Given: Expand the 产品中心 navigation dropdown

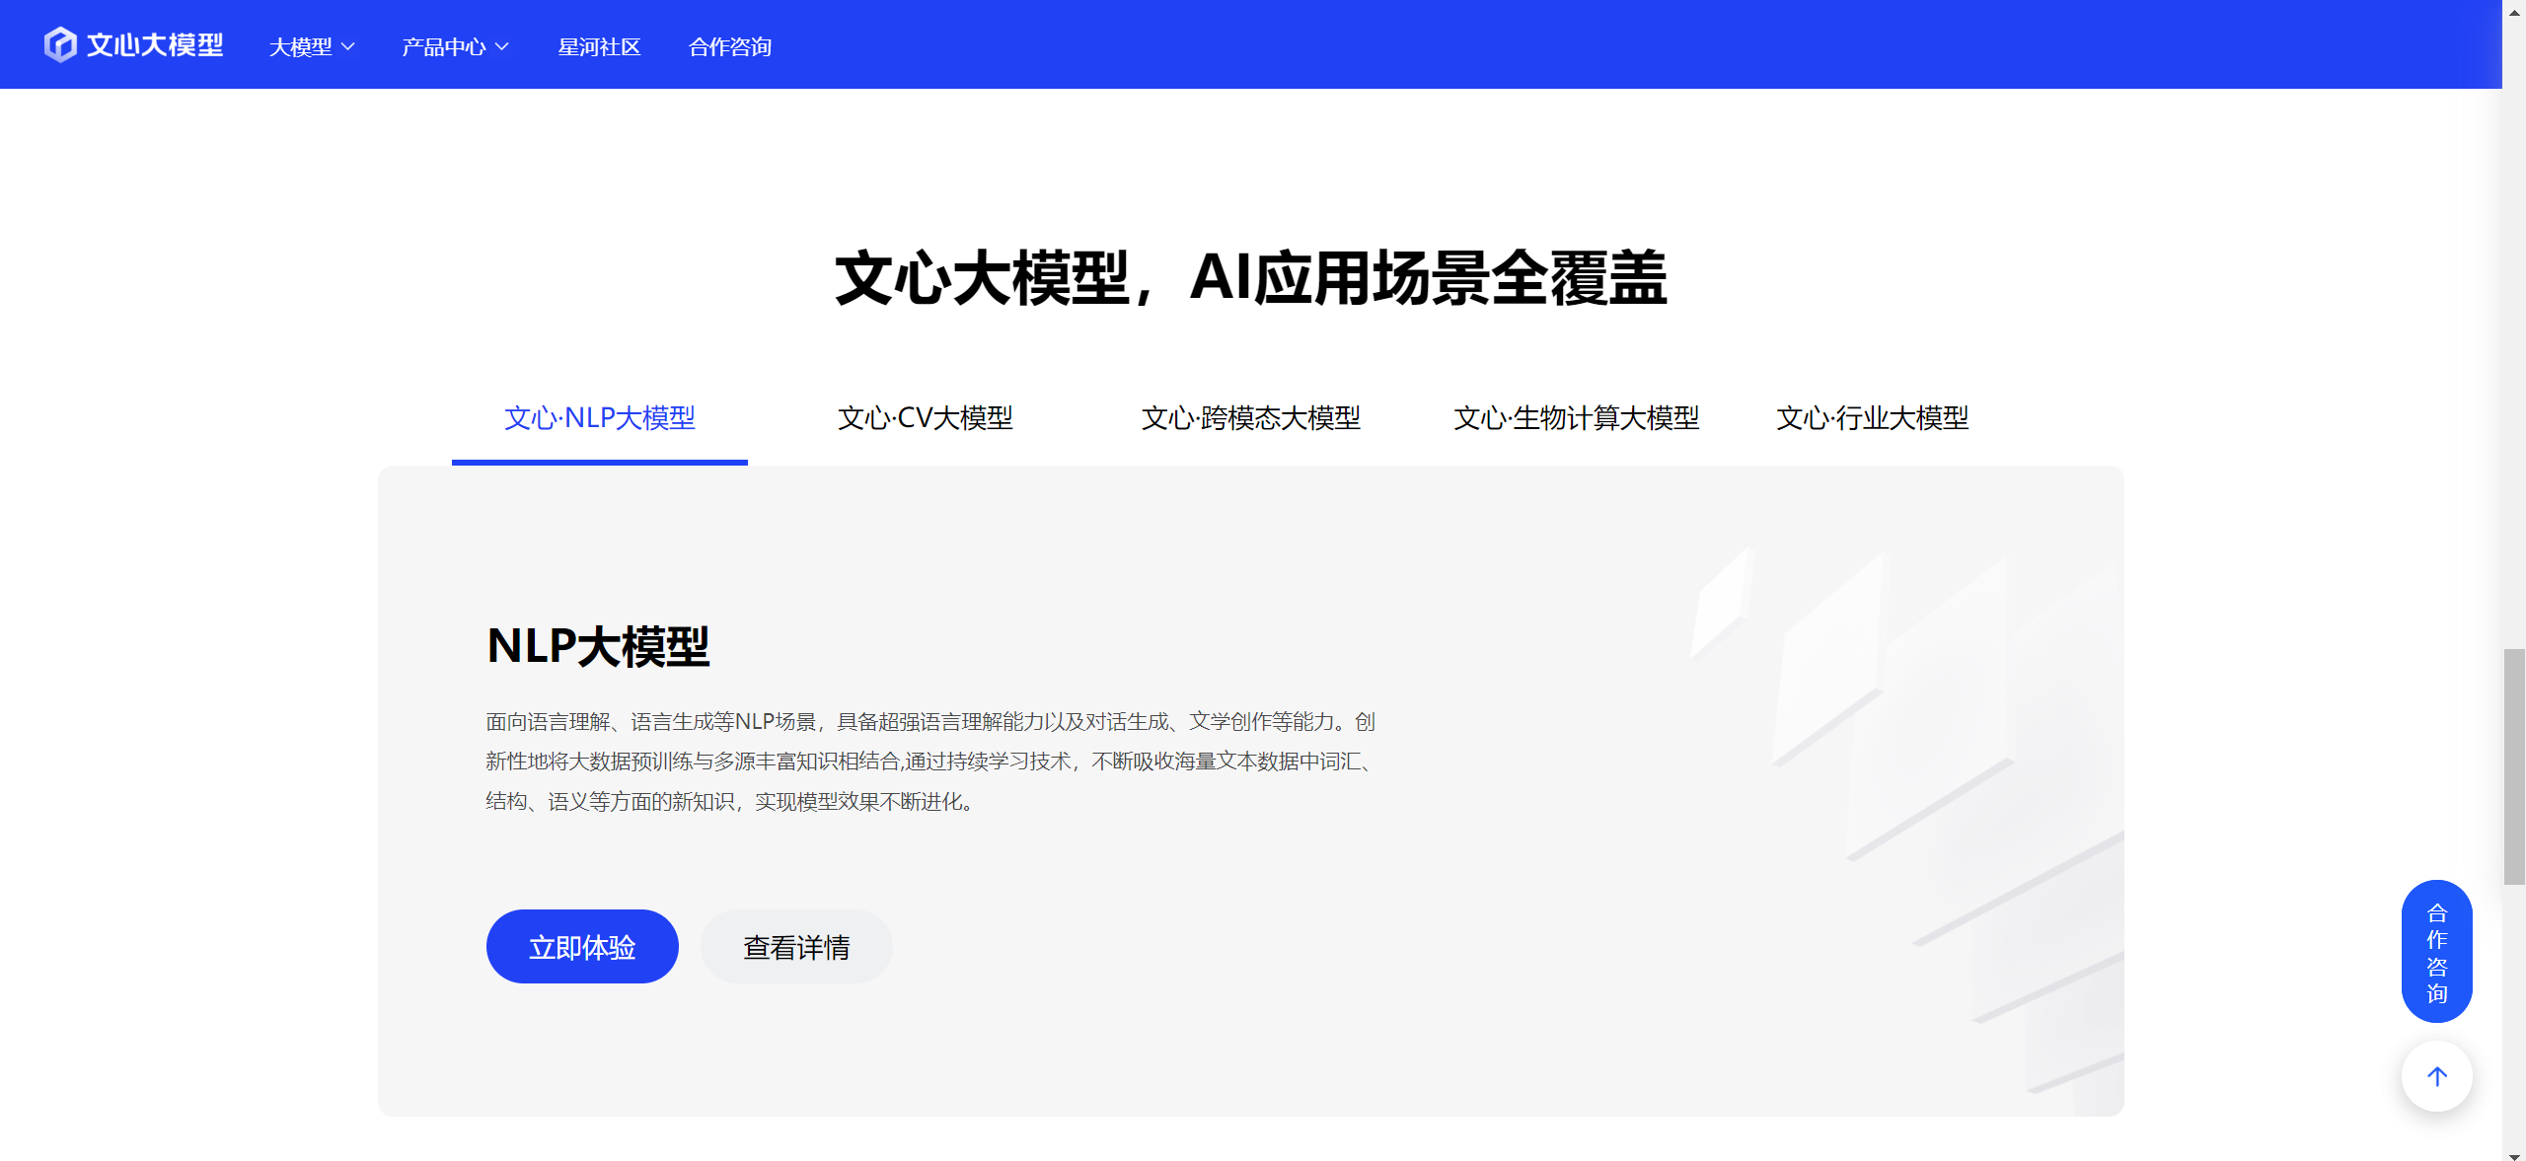Looking at the screenshot, I should tap(444, 46).
